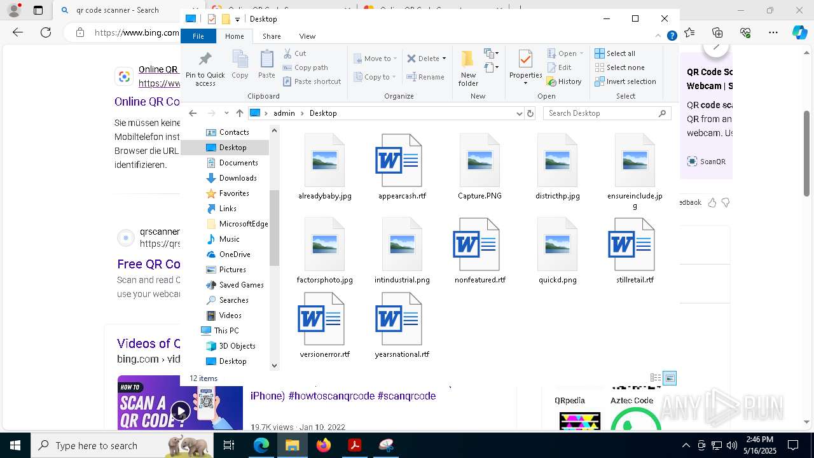Open Firefox from taskbar

(324, 445)
